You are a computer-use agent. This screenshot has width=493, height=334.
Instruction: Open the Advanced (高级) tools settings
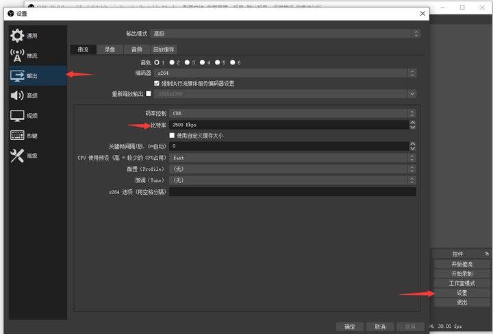[17, 156]
